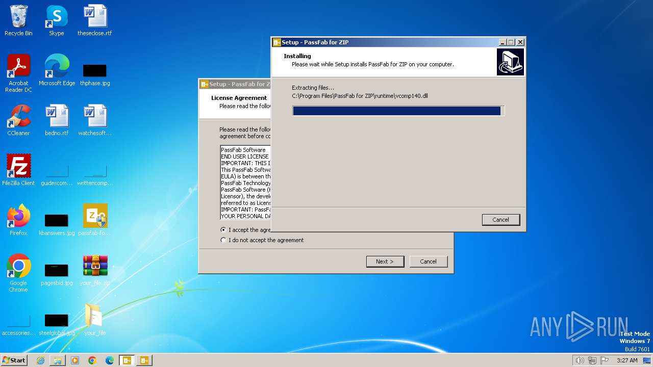Click the installation progress bar

398,111
